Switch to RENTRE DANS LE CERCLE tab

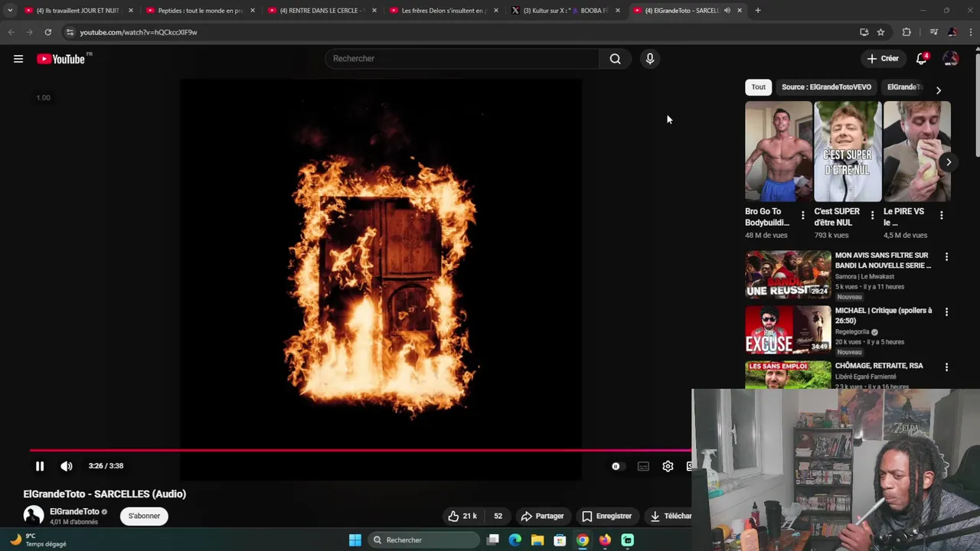tap(321, 11)
